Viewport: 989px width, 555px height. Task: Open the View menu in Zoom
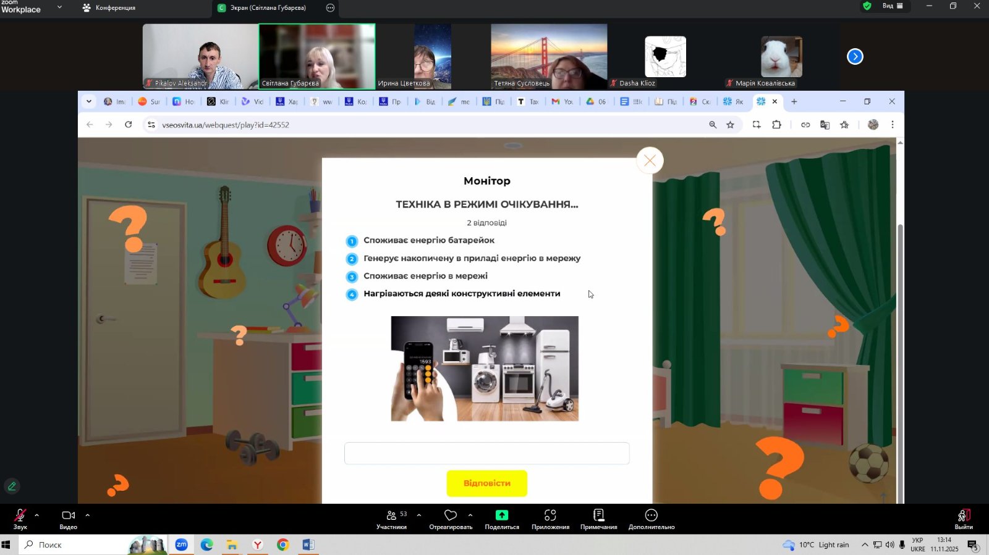pos(891,6)
